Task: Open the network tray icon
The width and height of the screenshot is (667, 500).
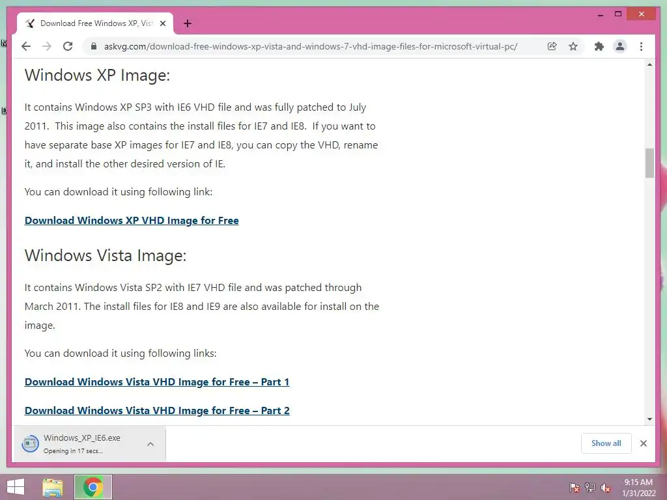Action: tap(590, 487)
